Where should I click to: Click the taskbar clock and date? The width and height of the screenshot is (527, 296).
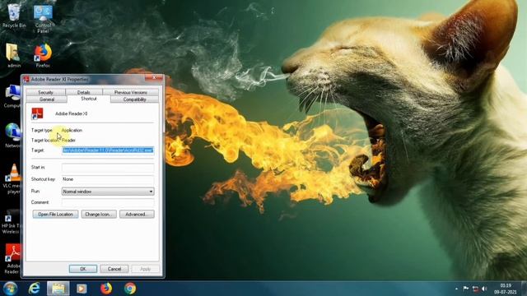pyautogui.click(x=505, y=289)
